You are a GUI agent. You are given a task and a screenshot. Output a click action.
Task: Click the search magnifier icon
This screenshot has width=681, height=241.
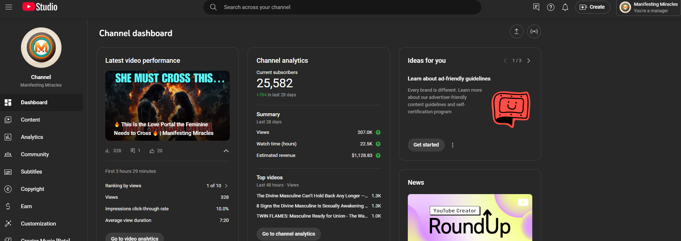[213, 7]
